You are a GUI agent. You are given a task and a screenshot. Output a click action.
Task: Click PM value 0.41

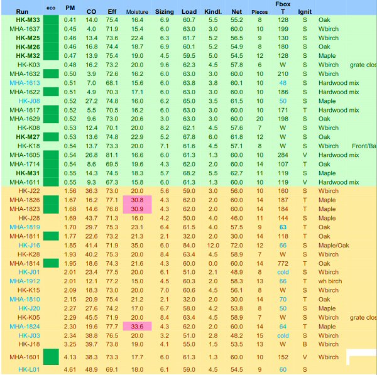[70, 19]
